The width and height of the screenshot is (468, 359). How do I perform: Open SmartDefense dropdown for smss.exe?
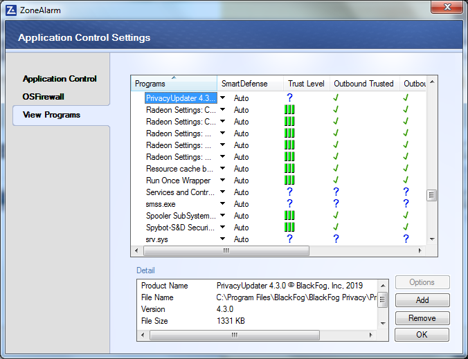[223, 204]
